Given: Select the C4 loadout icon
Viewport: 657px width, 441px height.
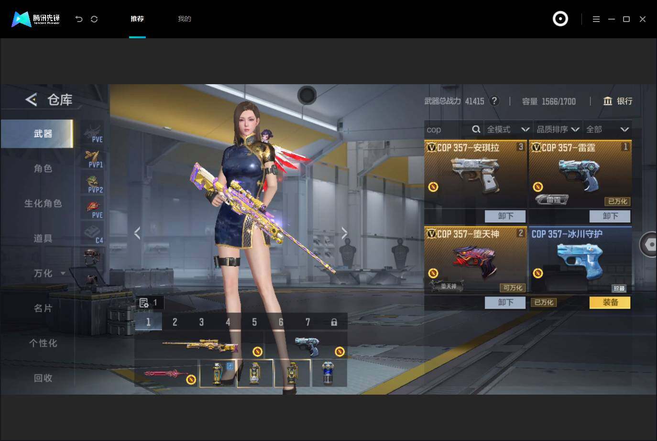Looking at the screenshot, I should click(93, 234).
